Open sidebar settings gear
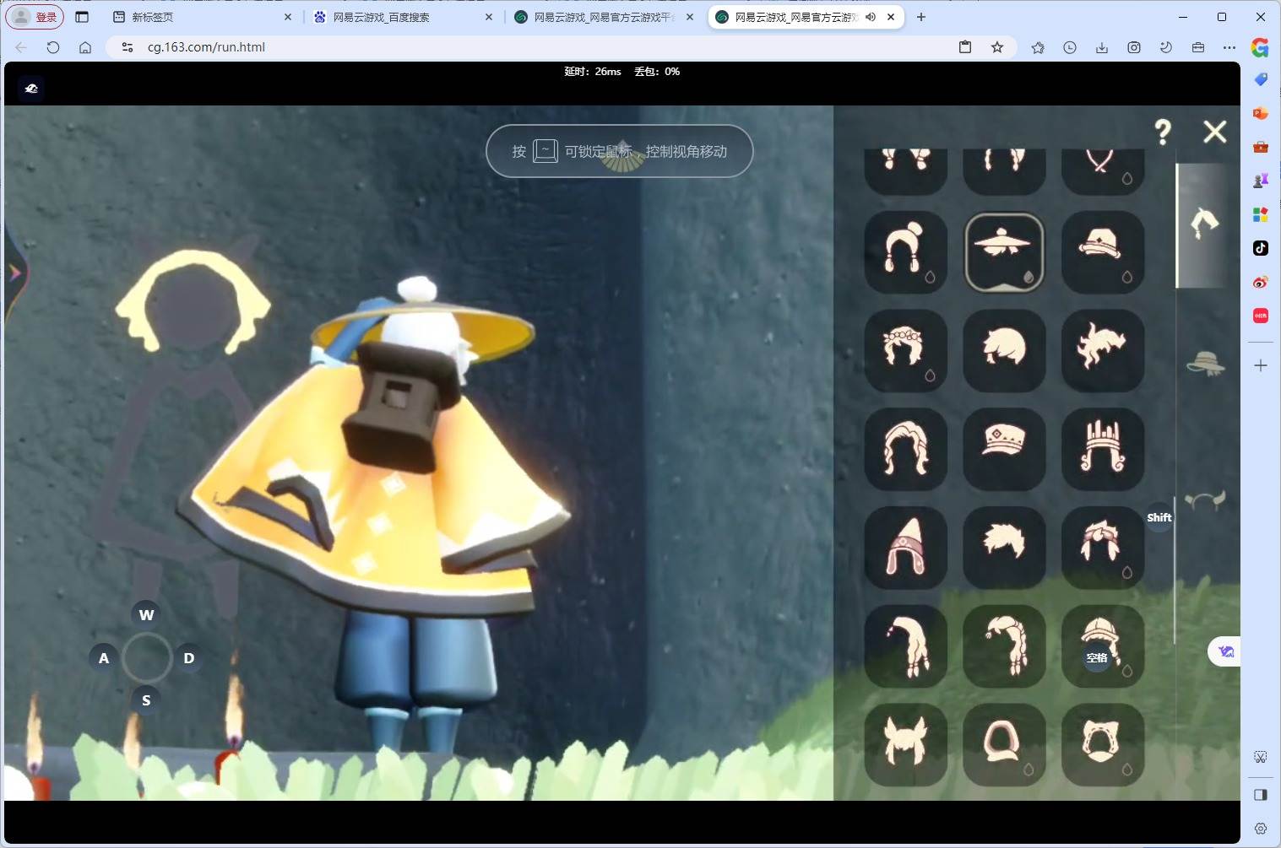The width and height of the screenshot is (1281, 848). (x=1261, y=829)
